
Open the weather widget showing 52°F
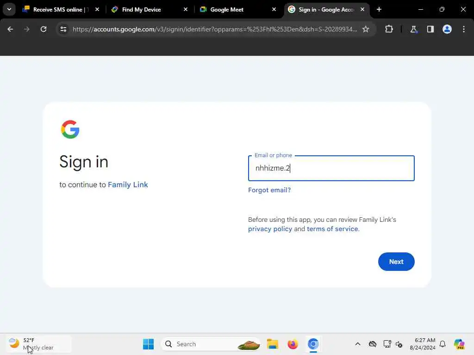click(x=39, y=344)
